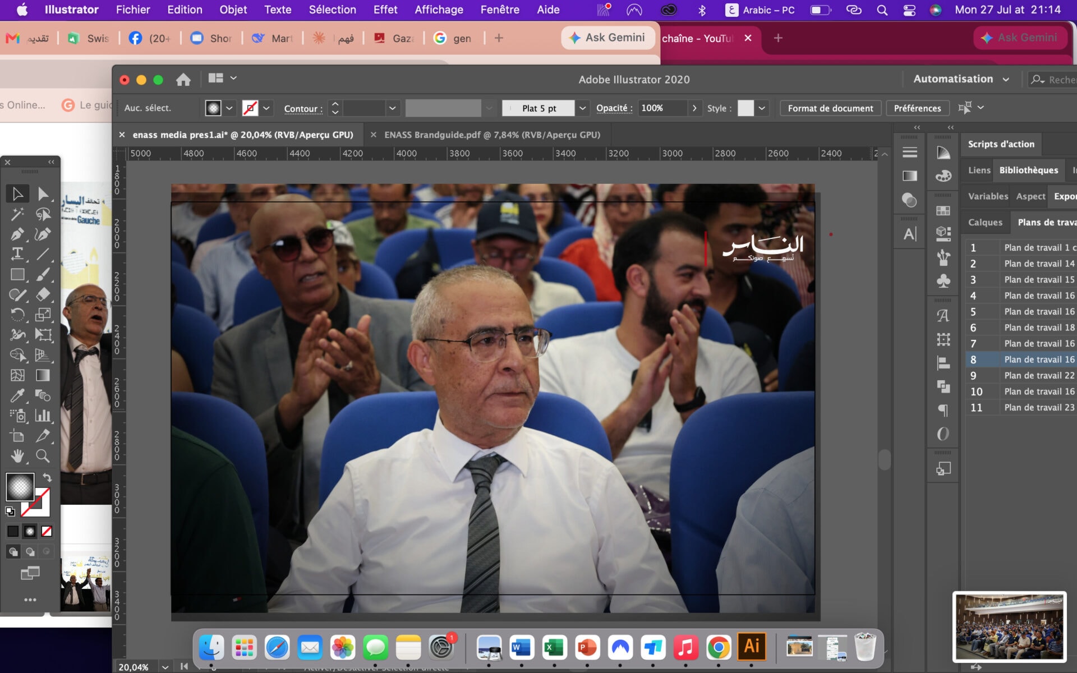Open the zoom level dropdown at bottom
Viewport: 1077px width, 673px height.
pyautogui.click(x=165, y=667)
